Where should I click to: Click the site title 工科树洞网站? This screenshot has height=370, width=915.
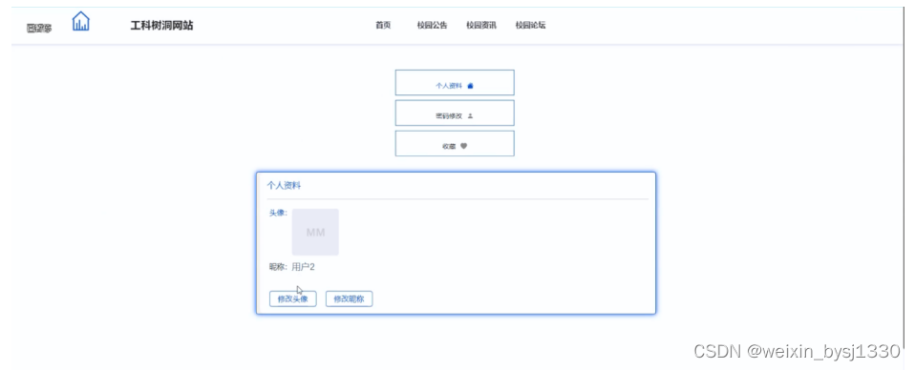(161, 25)
